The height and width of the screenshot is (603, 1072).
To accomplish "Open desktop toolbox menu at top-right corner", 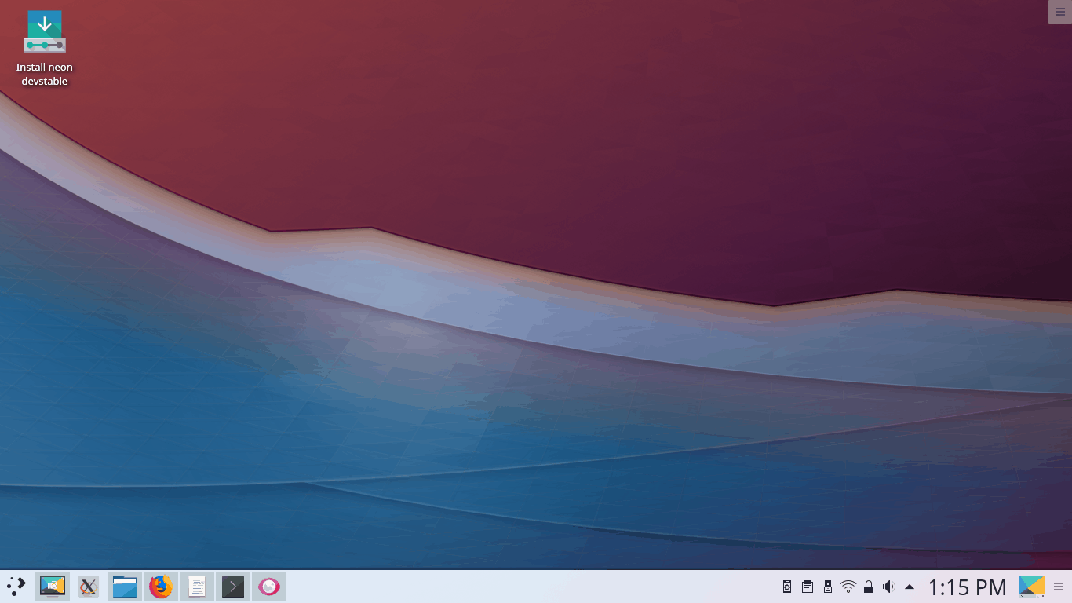I will click(x=1060, y=12).
